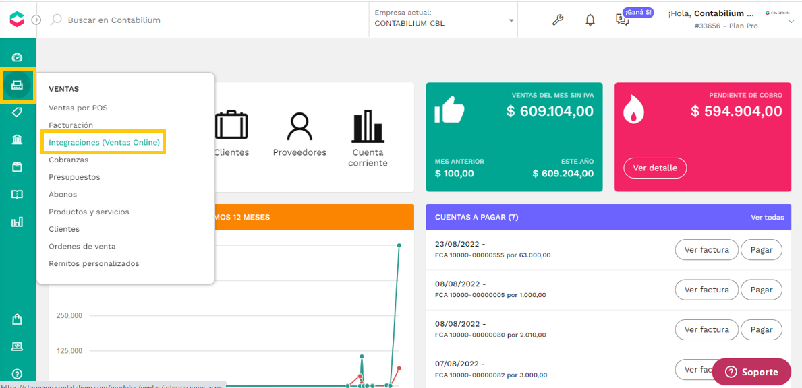Open the reports bar-chart icon in sidebar
Image resolution: width=802 pixels, height=388 pixels.
(18, 221)
